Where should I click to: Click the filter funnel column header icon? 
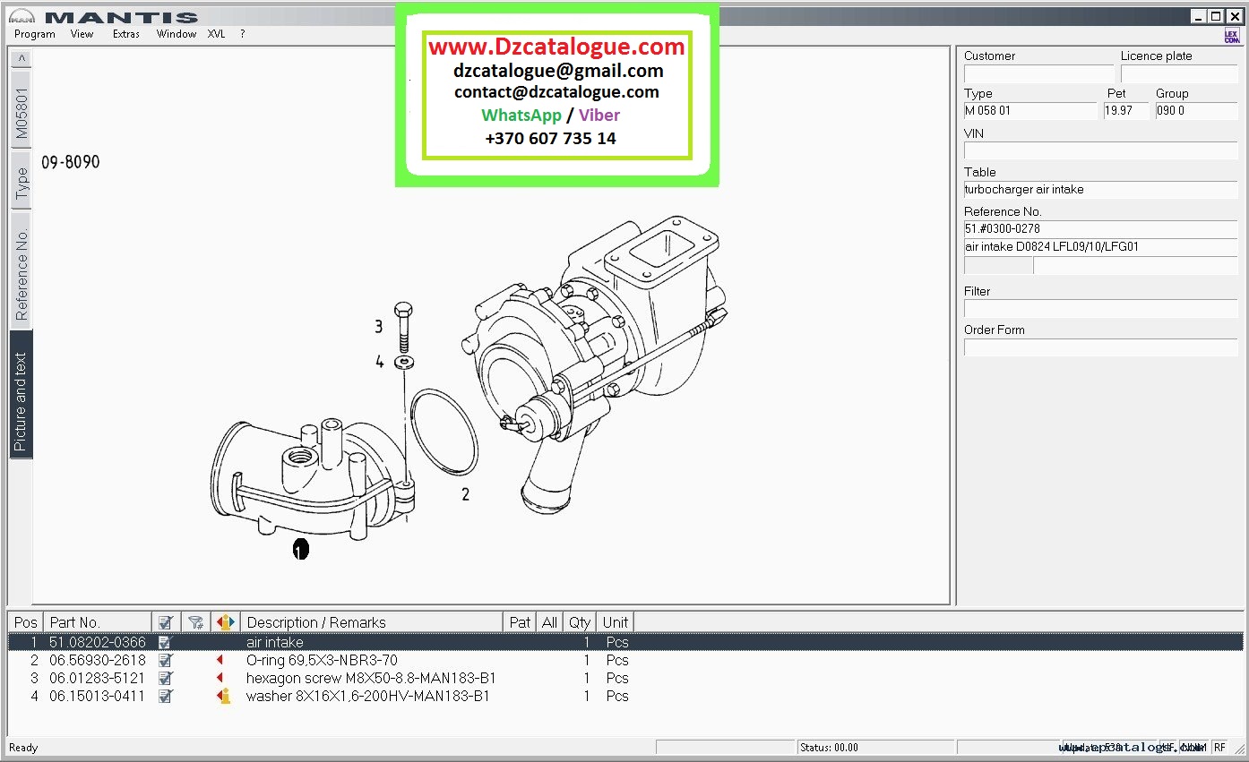[195, 622]
